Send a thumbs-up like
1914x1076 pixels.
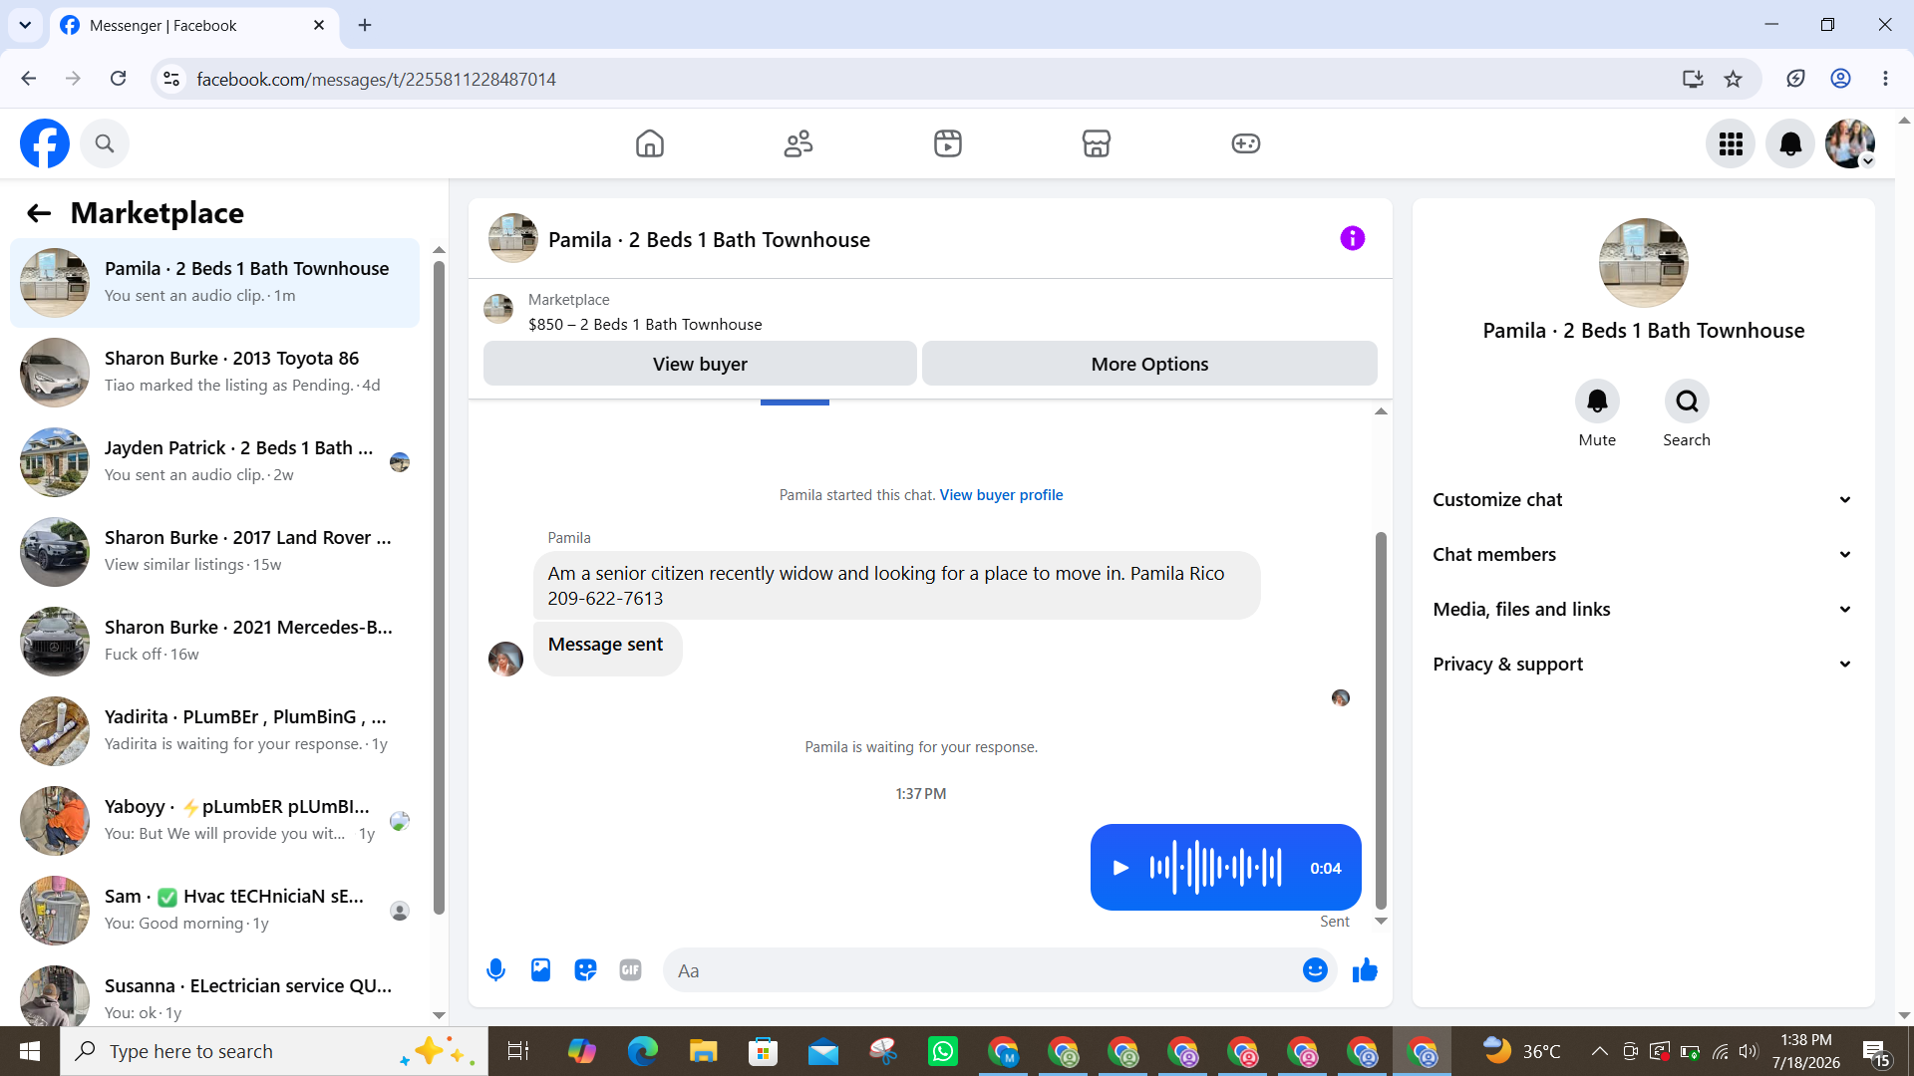point(1365,970)
